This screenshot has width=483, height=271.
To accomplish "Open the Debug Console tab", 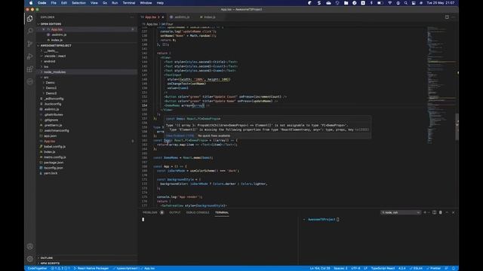I will (198, 212).
